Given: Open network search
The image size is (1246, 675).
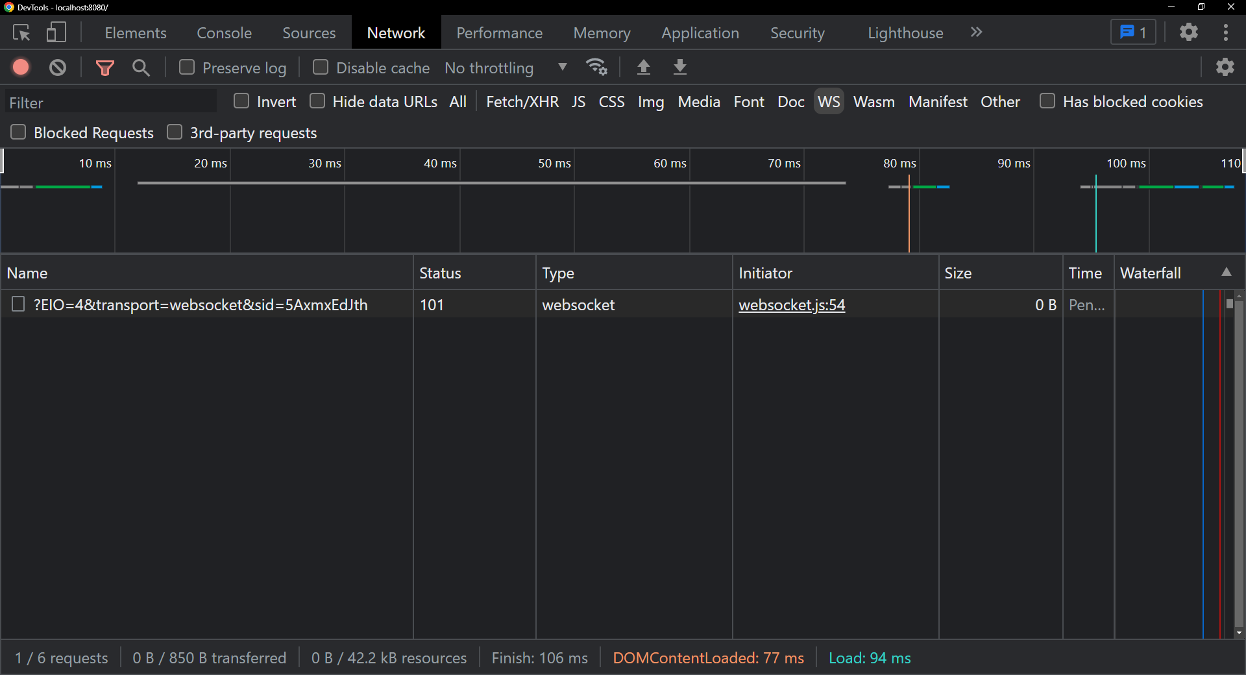Looking at the screenshot, I should click(x=141, y=67).
